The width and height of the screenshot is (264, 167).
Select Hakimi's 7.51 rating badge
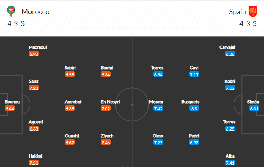coord(34,163)
